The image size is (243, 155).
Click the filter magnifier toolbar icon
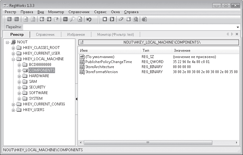click(x=136, y=19)
